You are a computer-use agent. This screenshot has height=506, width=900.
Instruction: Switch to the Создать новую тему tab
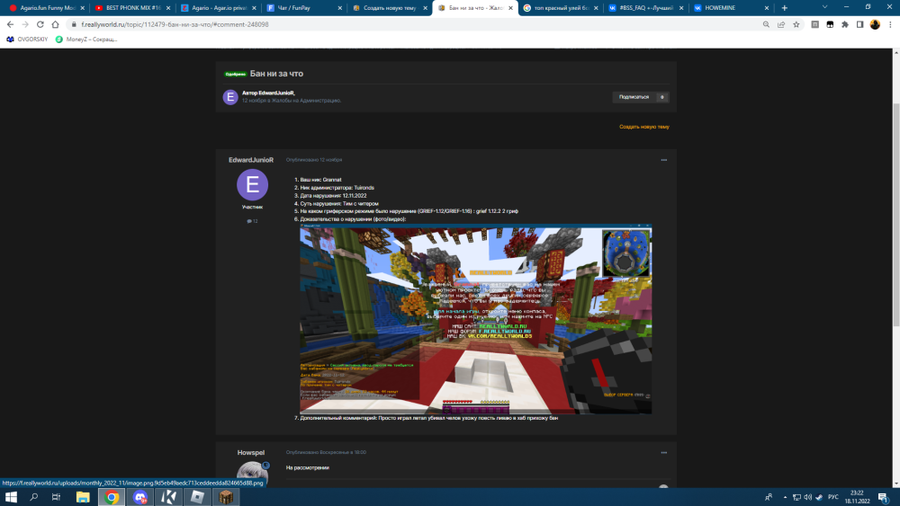click(x=389, y=8)
